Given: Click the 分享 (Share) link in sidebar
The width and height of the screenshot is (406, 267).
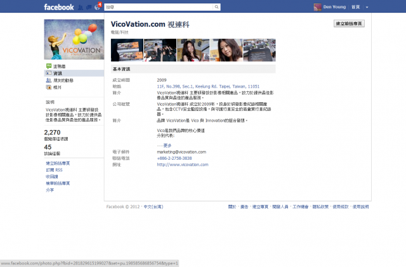Looking at the screenshot, I should click(x=49, y=190).
